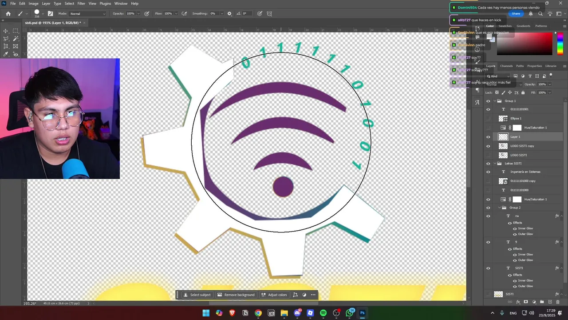Open the Filter menu

(x=81, y=4)
